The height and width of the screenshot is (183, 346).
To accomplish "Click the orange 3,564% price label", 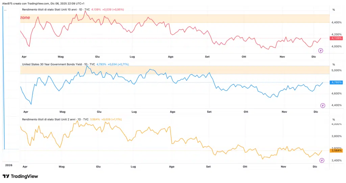I will coord(336,151).
